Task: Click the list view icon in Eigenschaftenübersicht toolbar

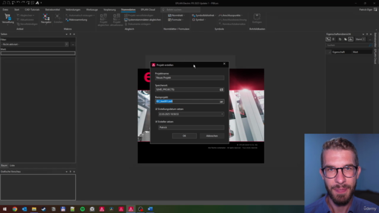Action: (x=333, y=39)
